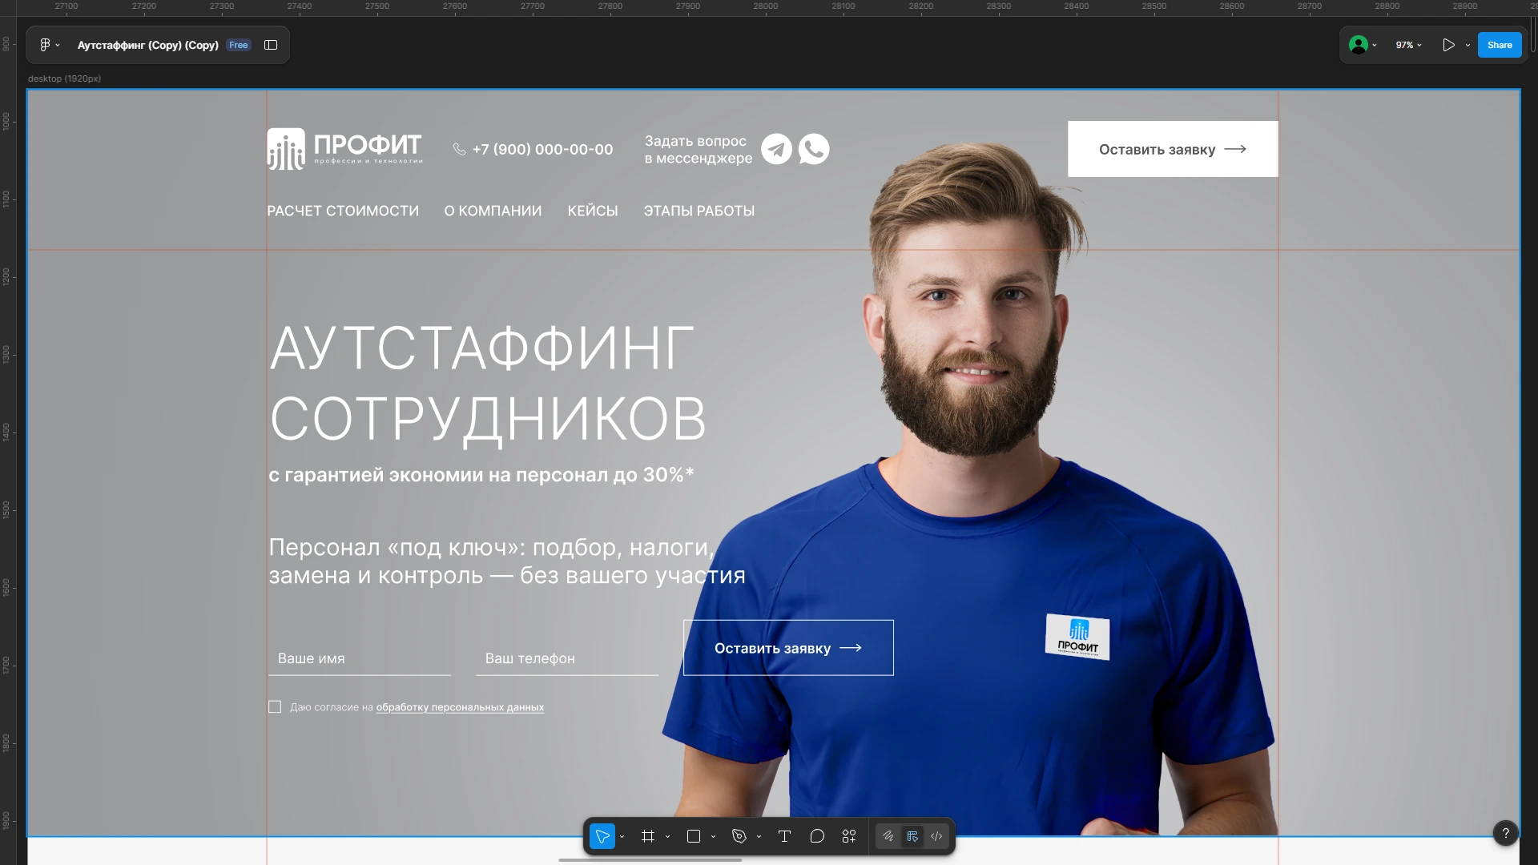This screenshot has height=865, width=1538.
Task: Switch to Dev Mode
Action: point(936,836)
